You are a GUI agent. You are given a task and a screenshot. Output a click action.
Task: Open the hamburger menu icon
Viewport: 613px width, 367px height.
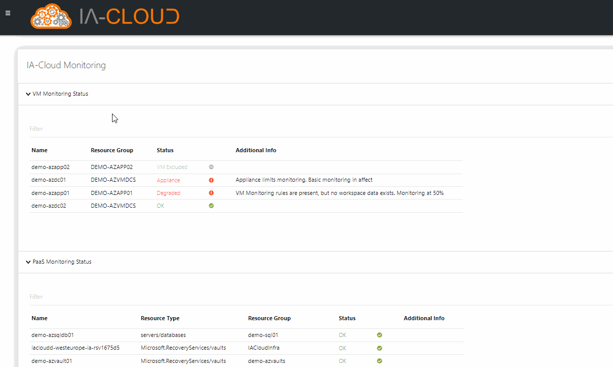pyautogui.click(x=8, y=13)
